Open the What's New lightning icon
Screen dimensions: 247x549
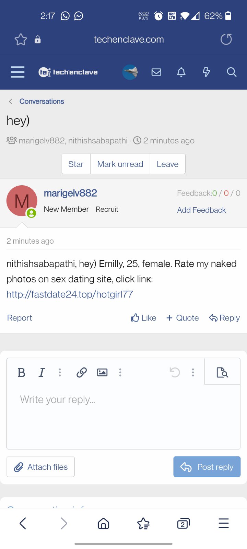tap(206, 72)
